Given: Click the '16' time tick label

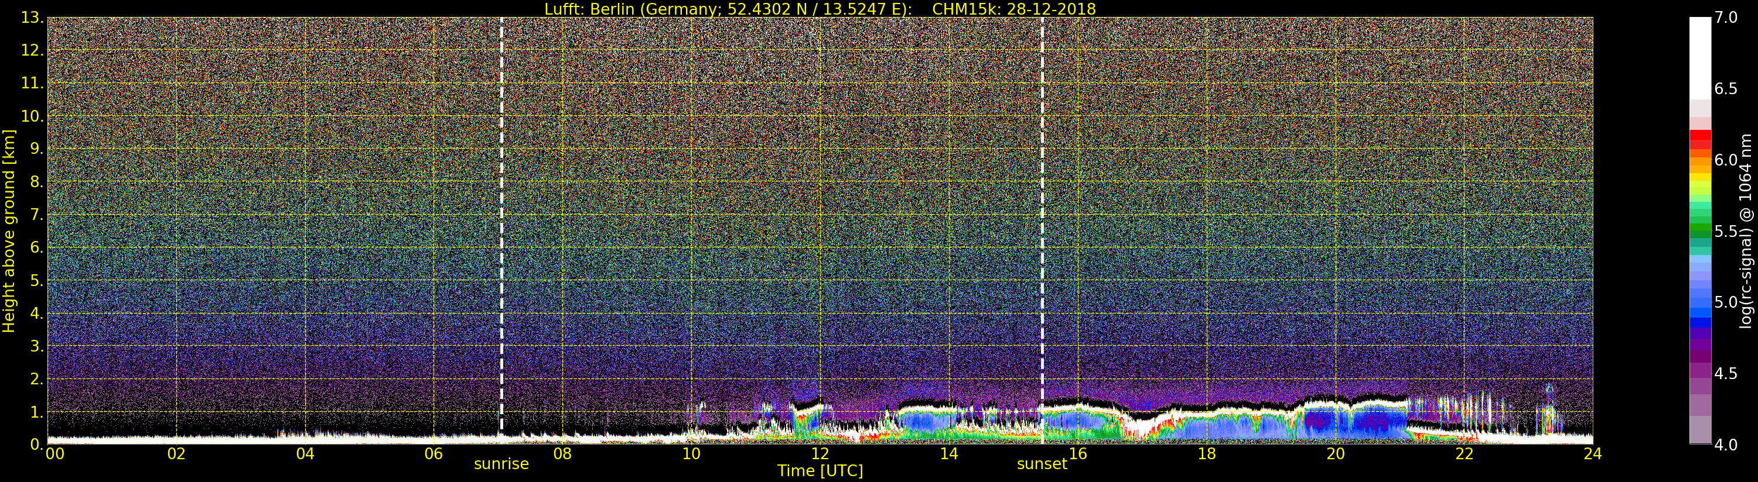Looking at the screenshot, I should click(x=1078, y=454).
